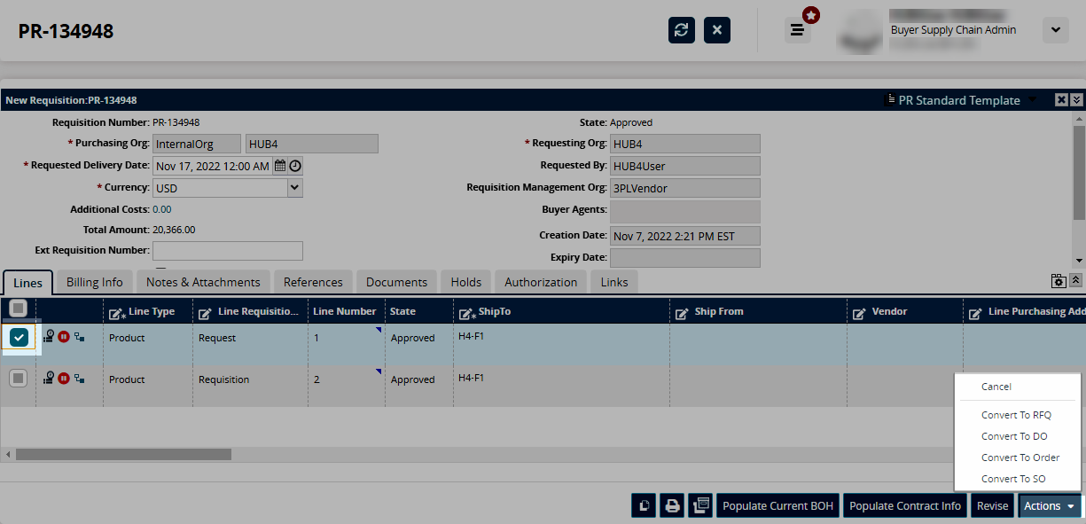This screenshot has height=524, width=1086.
Task: Open the starred notifications badge
Action: click(810, 15)
